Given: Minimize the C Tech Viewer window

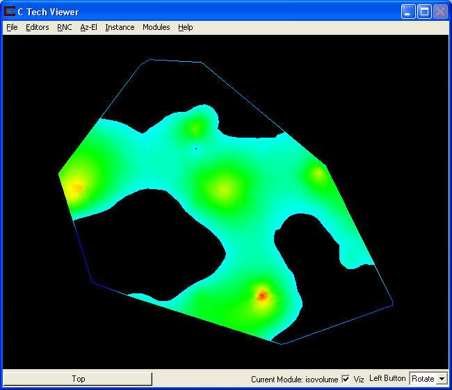Looking at the screenshot, I should click(408, 12).
